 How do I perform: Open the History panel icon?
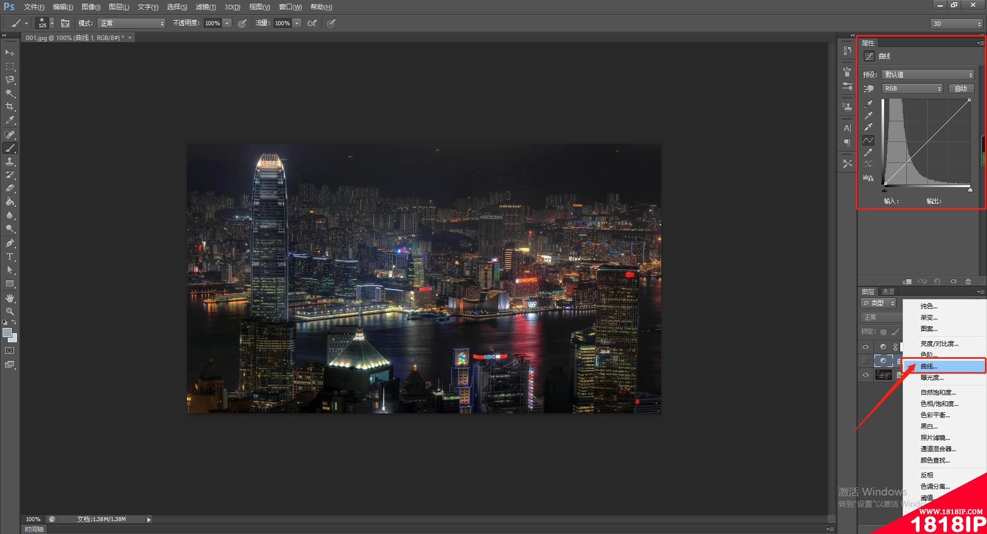[847, 50]
